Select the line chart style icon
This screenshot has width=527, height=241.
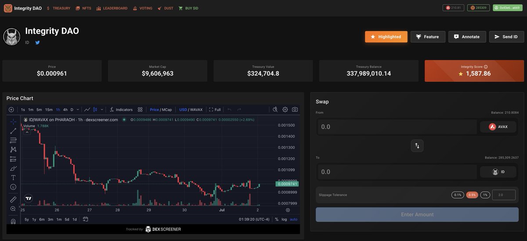(87, 110)
